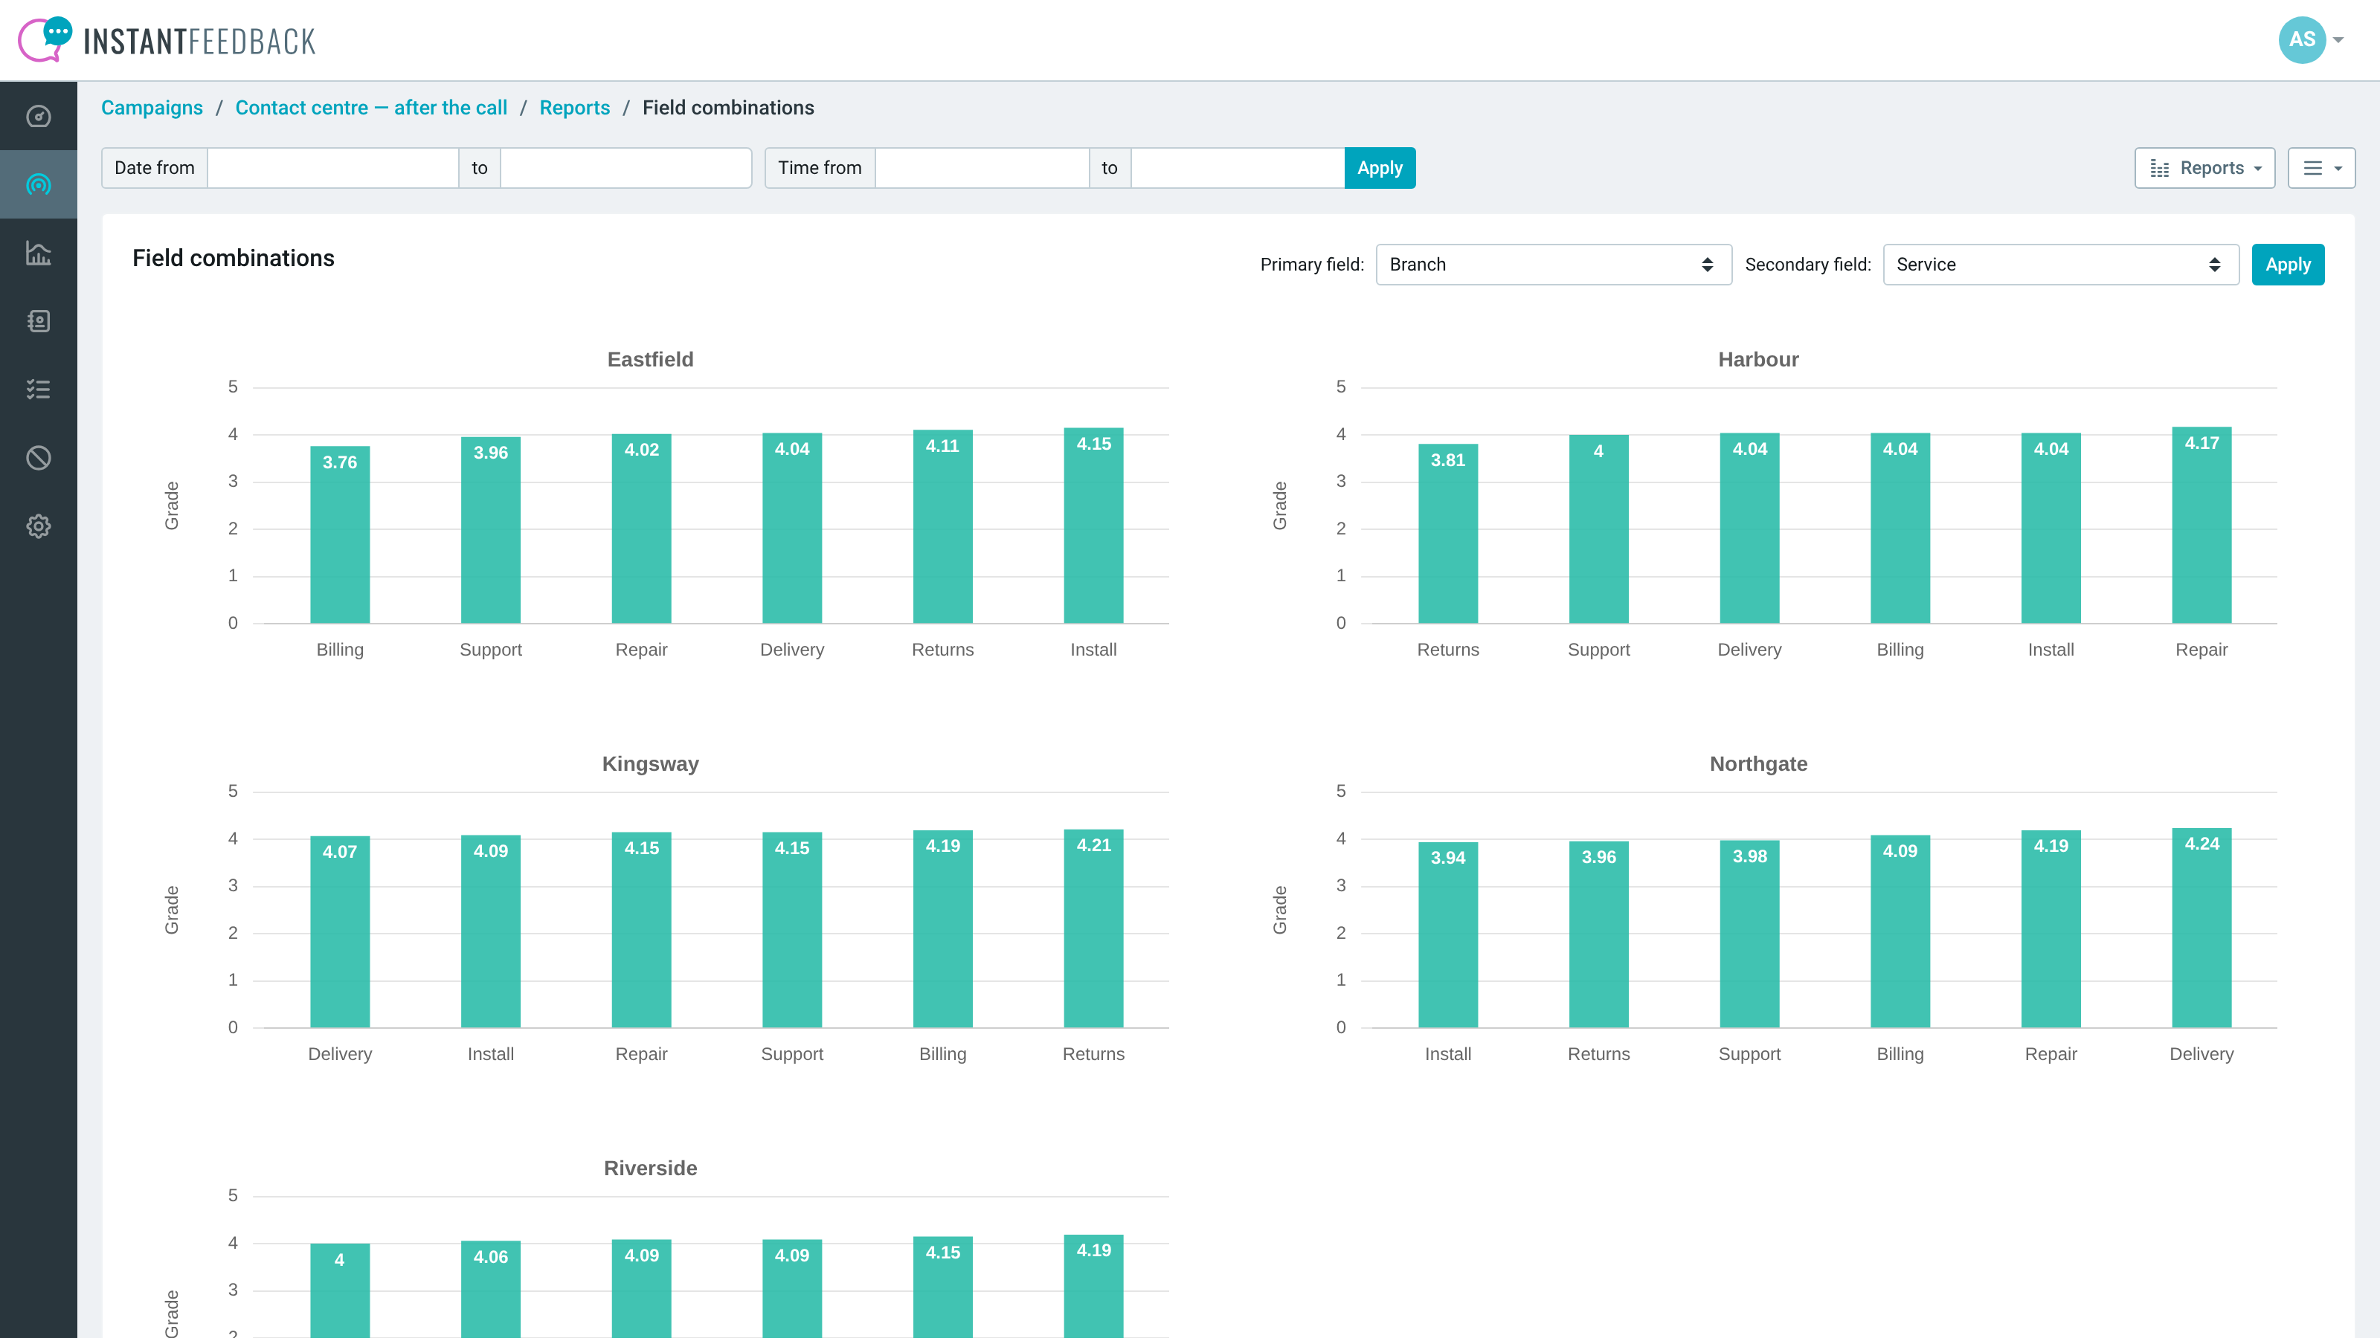
Task: Open the Reports dropdown button
Action: [x=2204, y=168]
